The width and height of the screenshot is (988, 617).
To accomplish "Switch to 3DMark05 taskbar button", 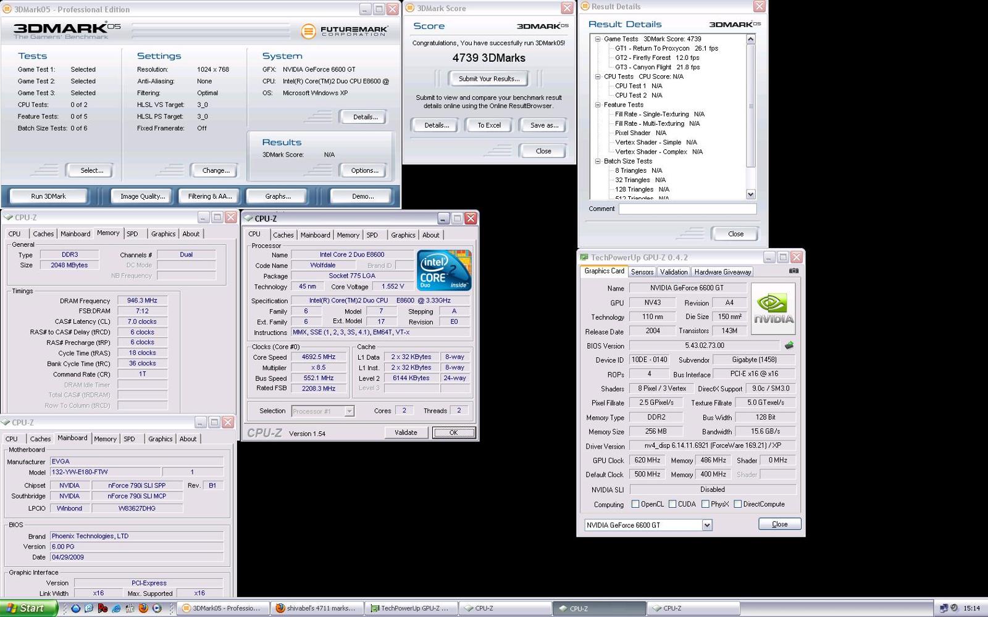I will 224,608.
